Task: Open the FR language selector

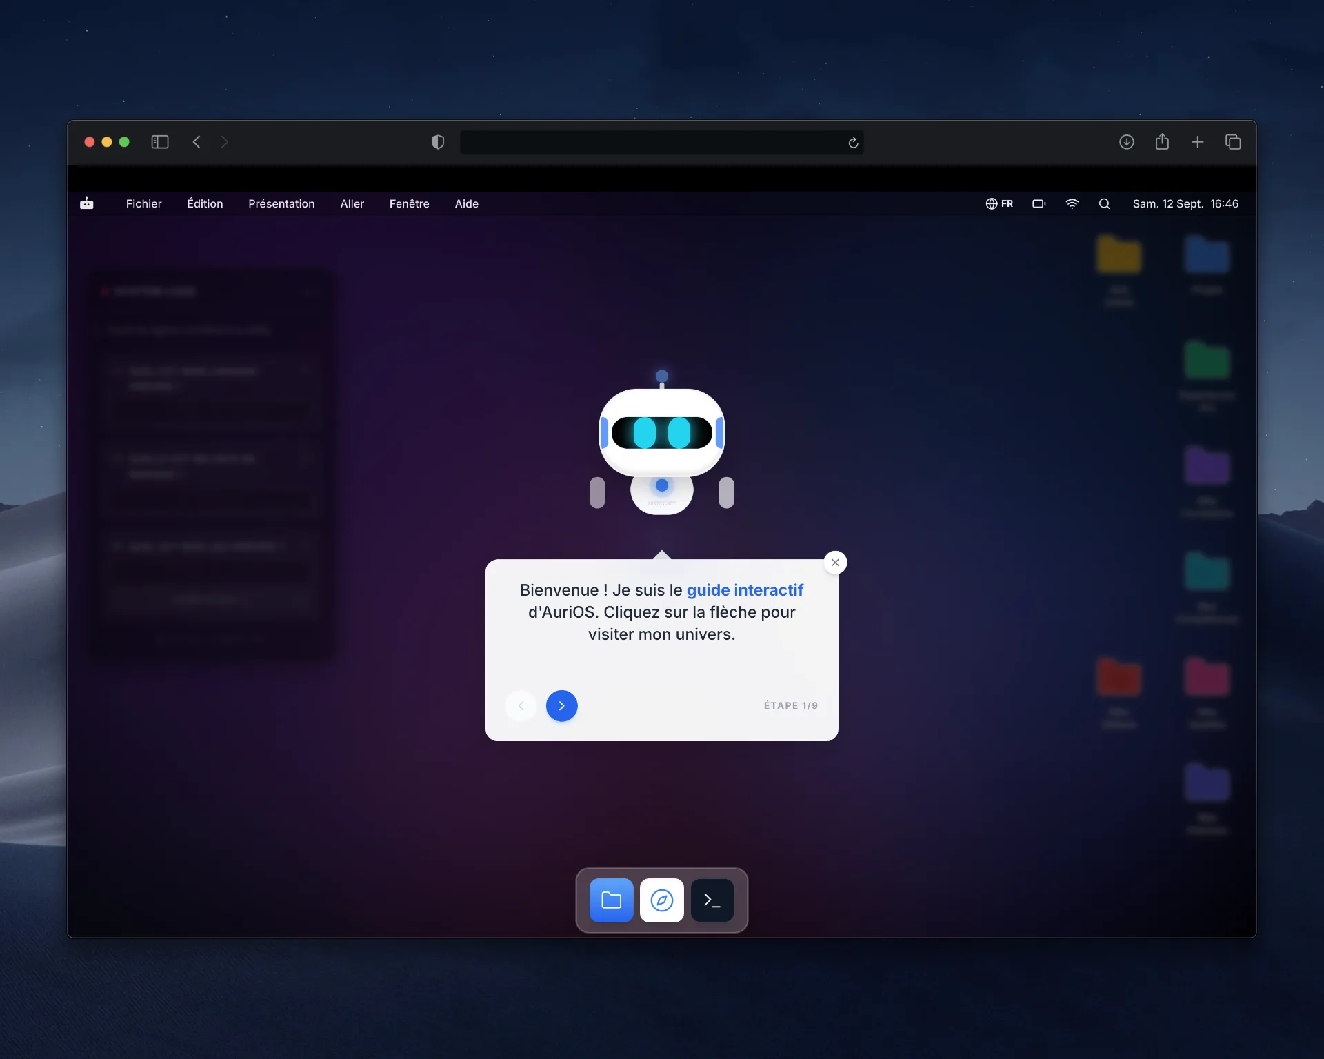Action: tap(999, 203)
